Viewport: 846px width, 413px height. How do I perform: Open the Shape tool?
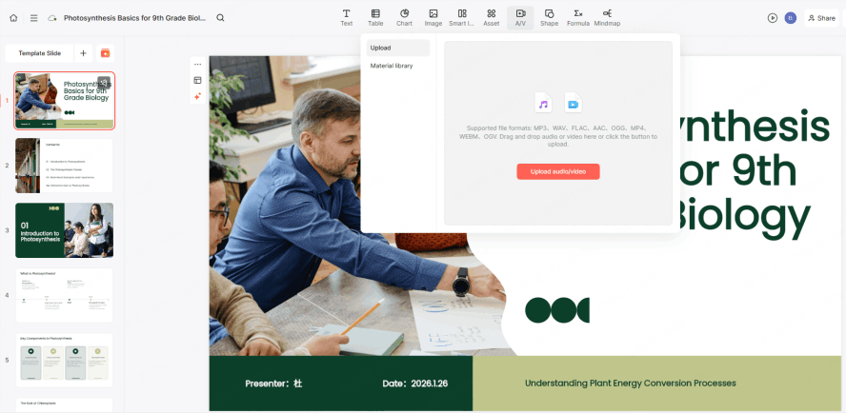click(x=550, y=18)
